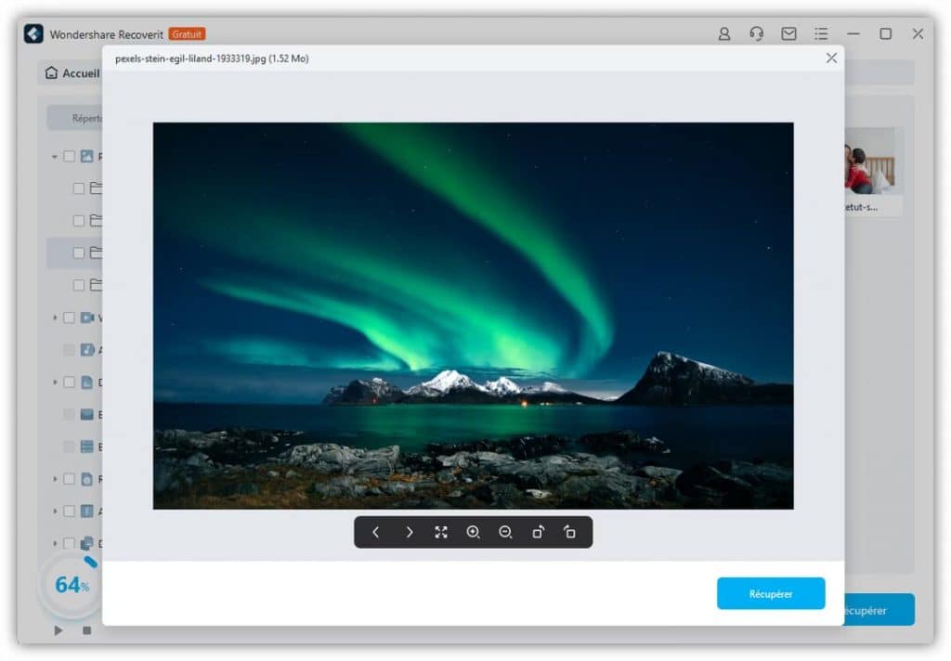Expand the video files tree node
The image size is (951, 661).
53,318
